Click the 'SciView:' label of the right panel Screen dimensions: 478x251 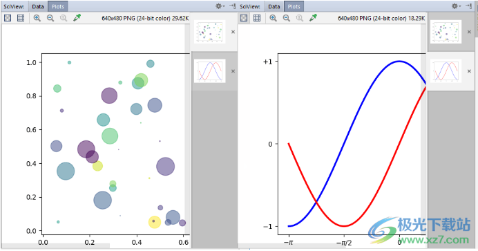(x=250, y=6)
